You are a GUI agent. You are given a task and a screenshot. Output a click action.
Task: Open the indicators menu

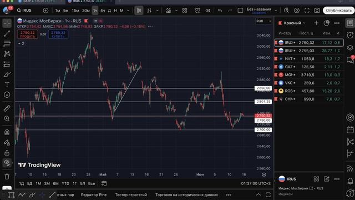[168, 11]
